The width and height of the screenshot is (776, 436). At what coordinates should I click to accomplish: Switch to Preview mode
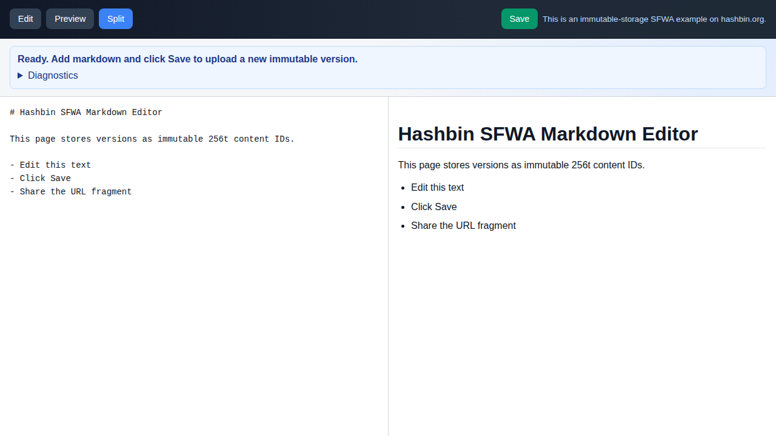tap(70, 19)
